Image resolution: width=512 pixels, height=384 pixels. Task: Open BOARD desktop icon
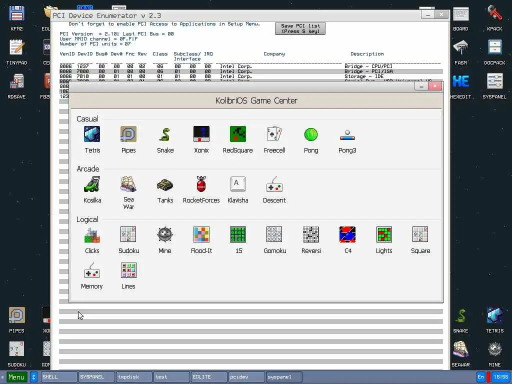[x=460, y=18]
